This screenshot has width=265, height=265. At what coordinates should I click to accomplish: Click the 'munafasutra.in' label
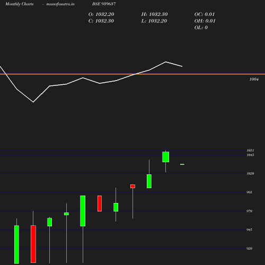click(60, 4)
